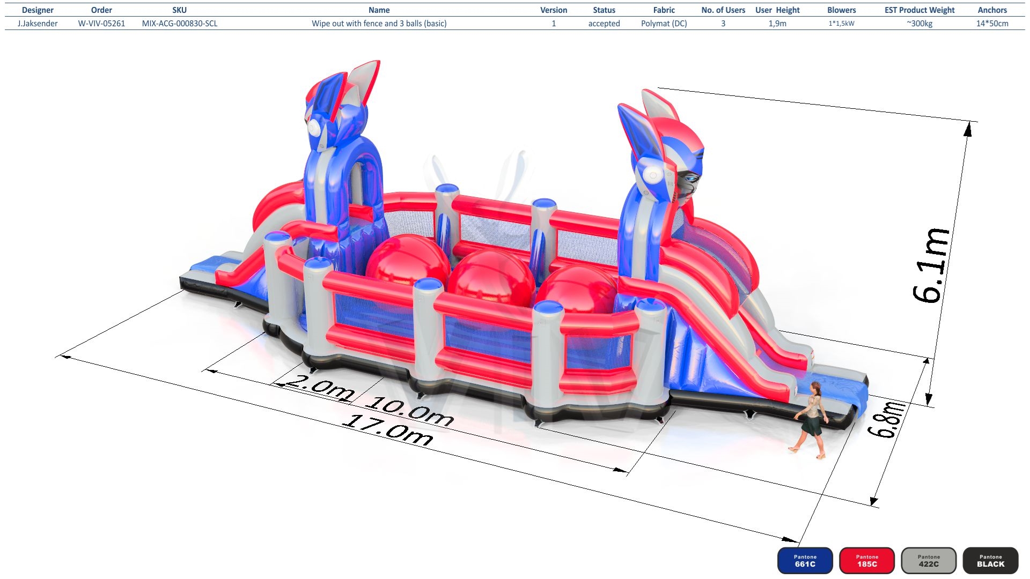Viewport: 1030px width, 579px height.
Task: Click the 14*50cm anchors value
Action: point(992,24)
